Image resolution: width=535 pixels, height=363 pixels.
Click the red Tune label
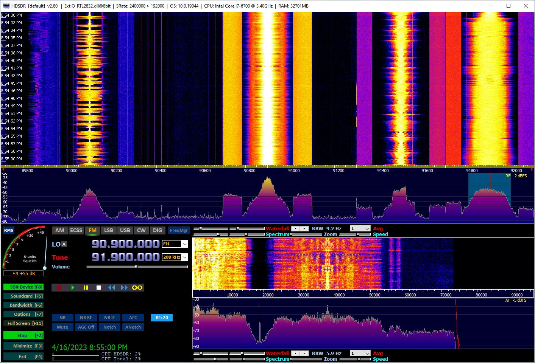(60, 258)
